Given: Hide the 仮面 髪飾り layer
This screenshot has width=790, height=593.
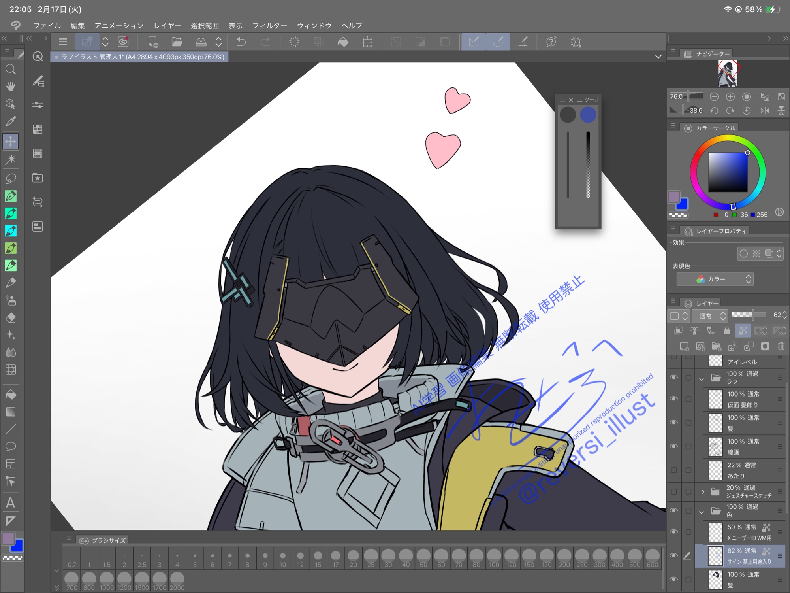Looking at the screenshot, I should 674,399.
